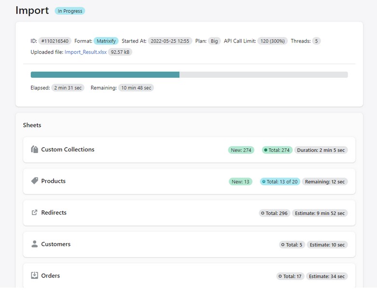Screen dimensions: 377x290
Task: Click the Remaining 10 min 48 sec badge
Action: (x=136, y=88)
